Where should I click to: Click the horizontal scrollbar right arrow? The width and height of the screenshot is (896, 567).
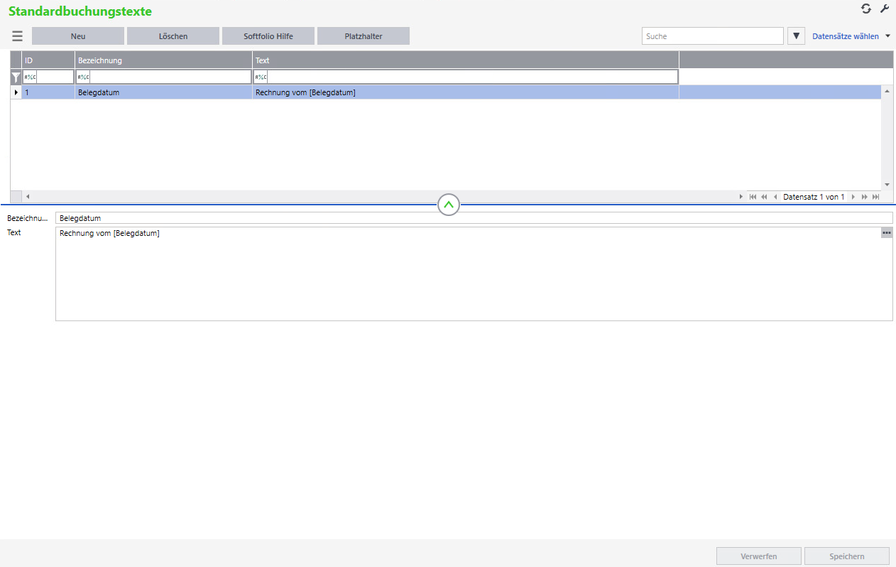coord(741,196)
